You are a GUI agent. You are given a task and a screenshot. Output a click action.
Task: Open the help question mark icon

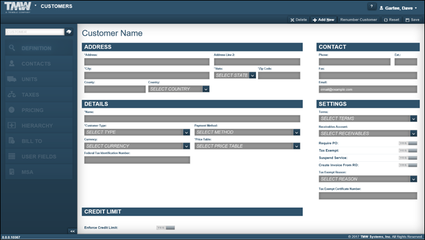tap(372, 7)
